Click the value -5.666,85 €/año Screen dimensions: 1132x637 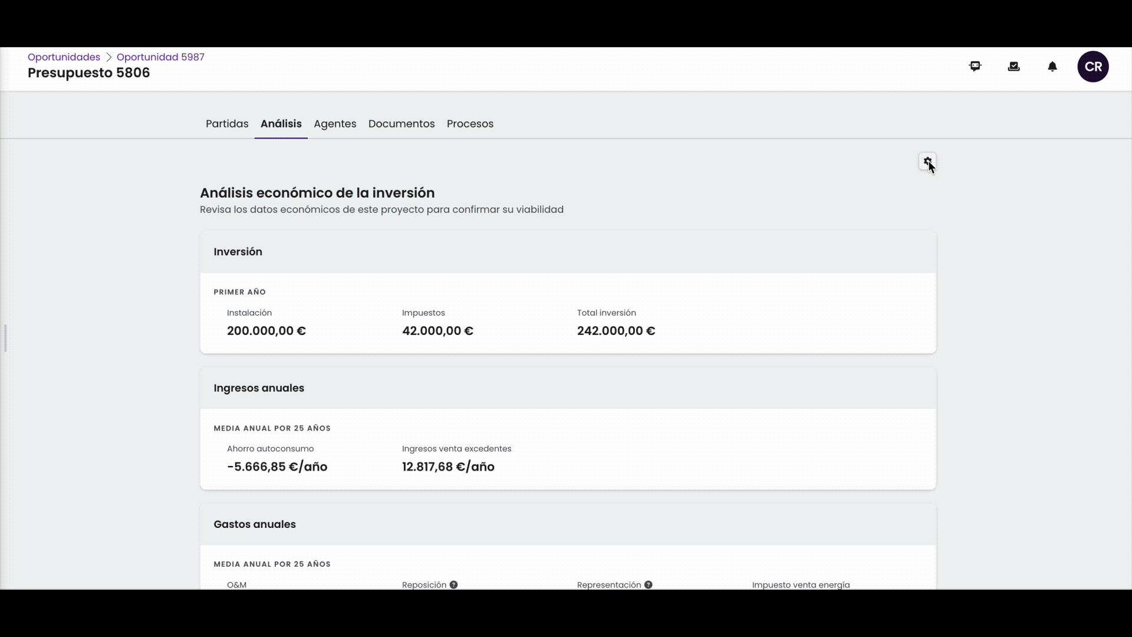(x=277, y=467)
